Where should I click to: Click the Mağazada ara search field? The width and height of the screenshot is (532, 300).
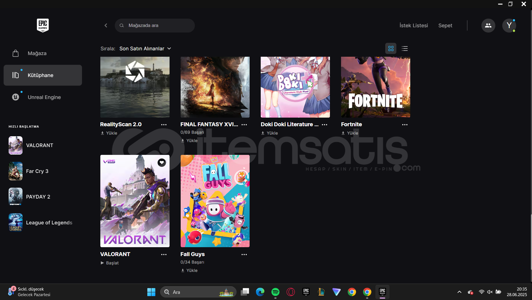coord(155,25)
